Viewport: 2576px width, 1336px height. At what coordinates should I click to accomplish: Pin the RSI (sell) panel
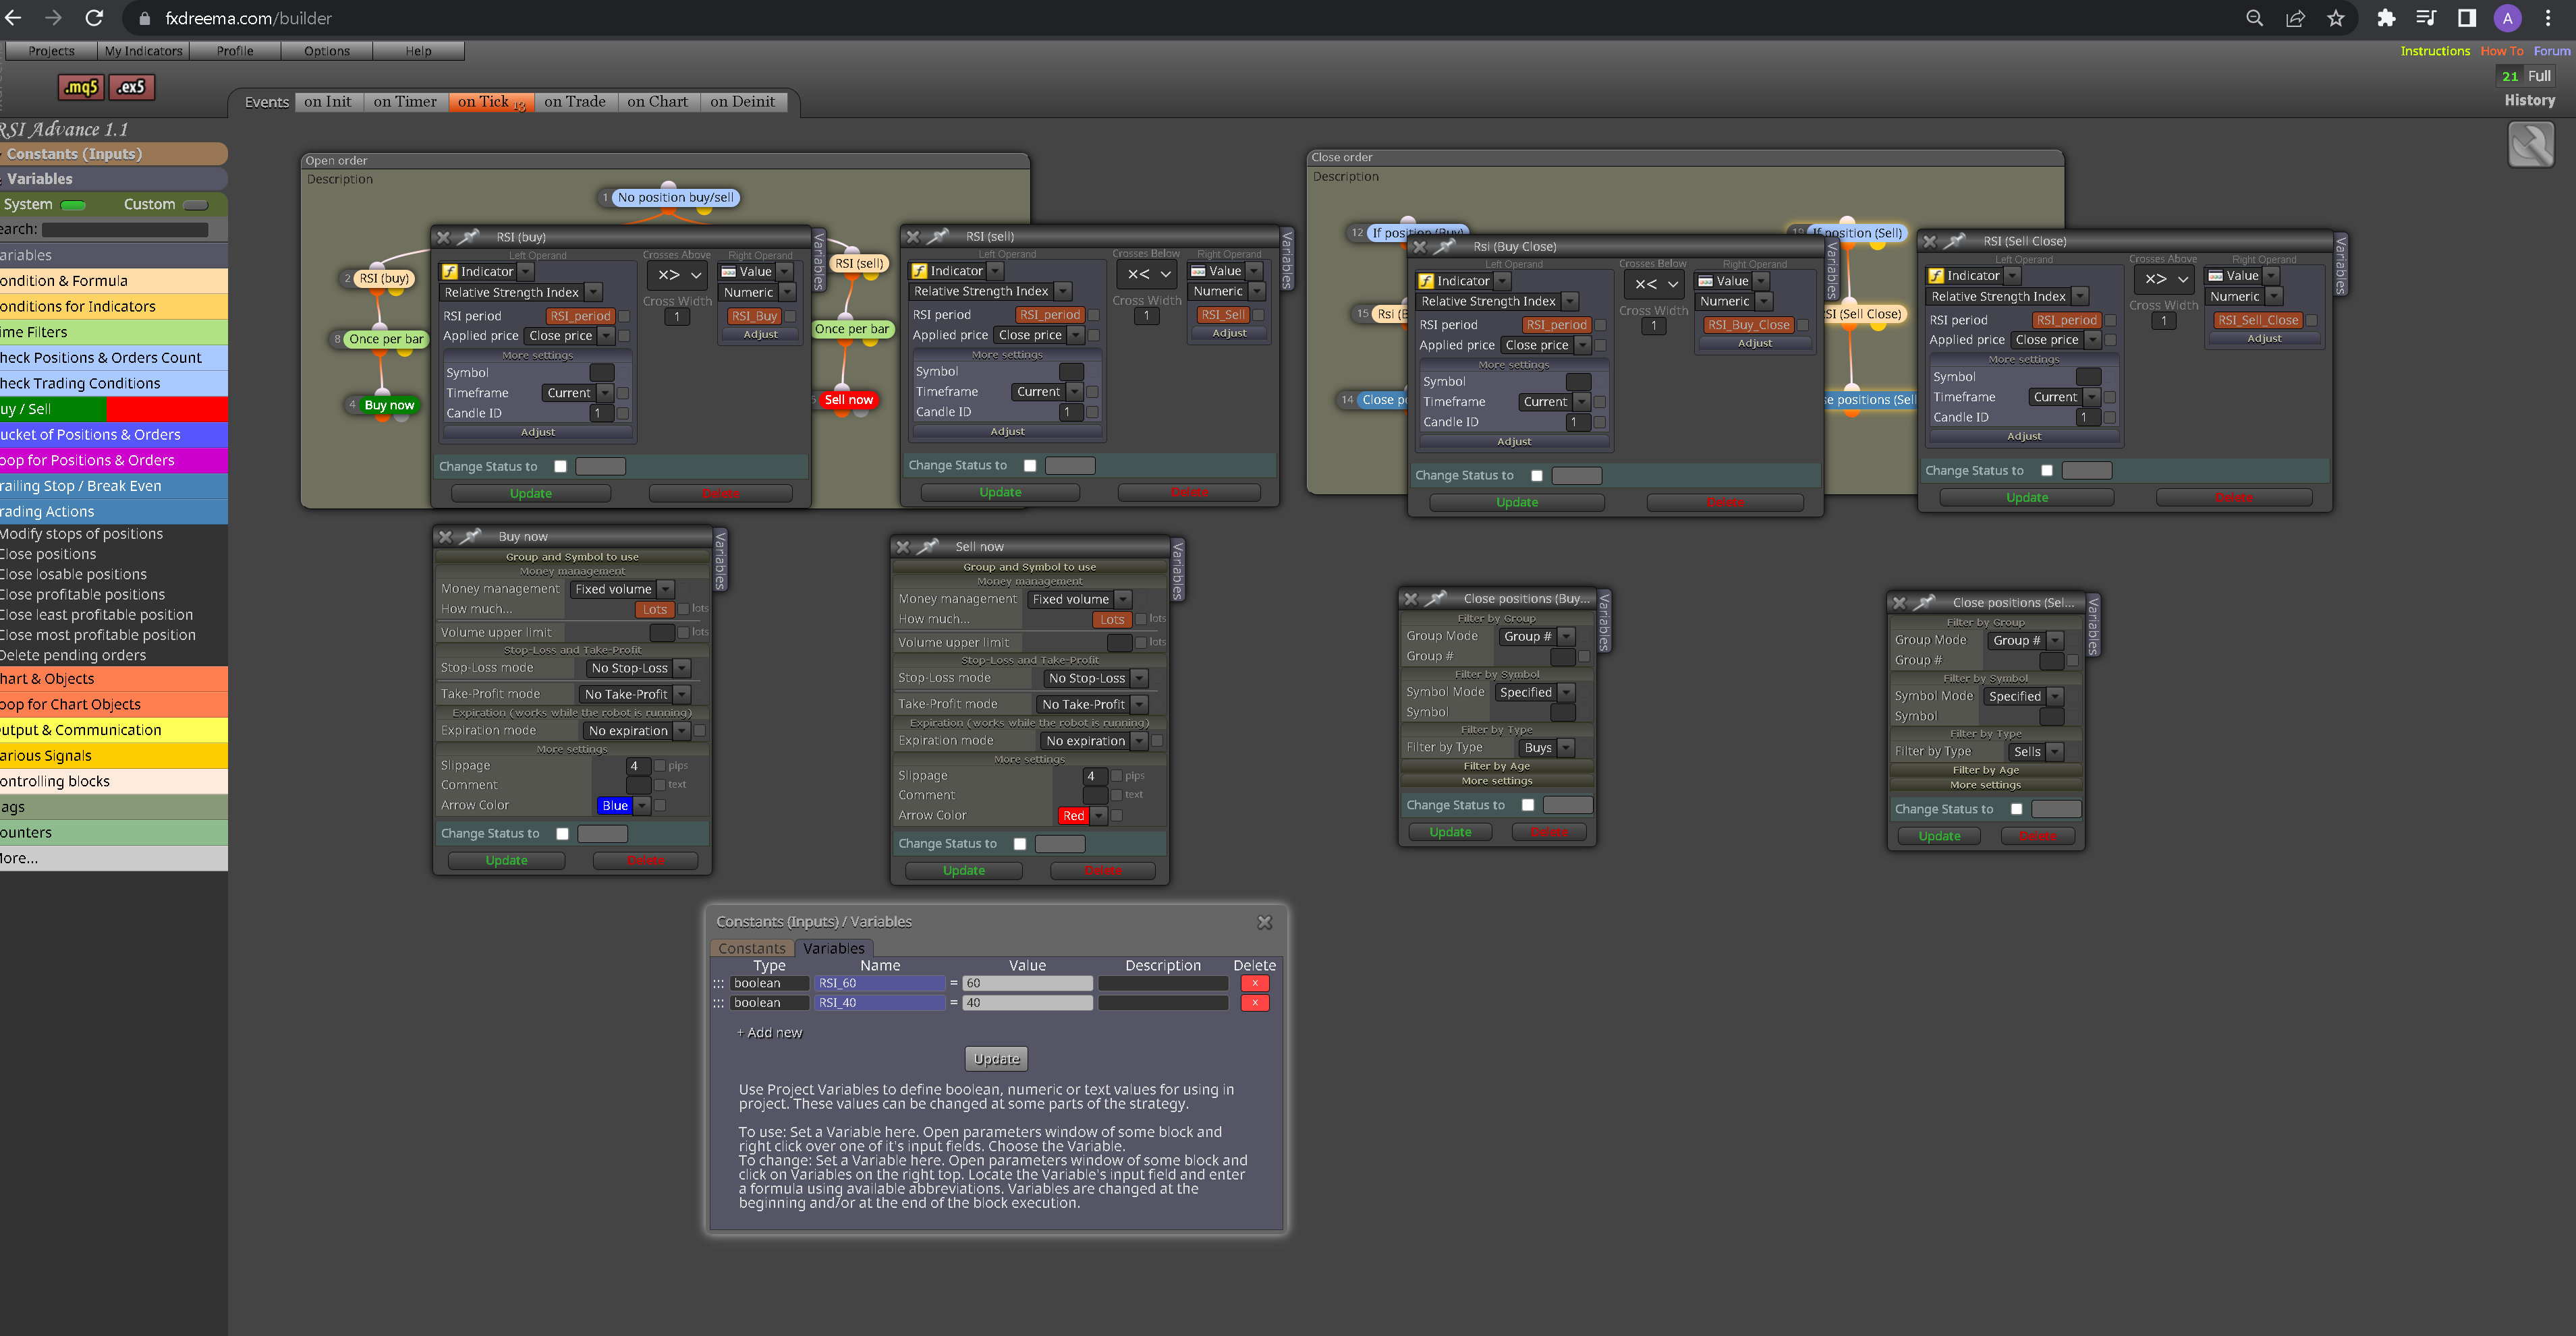937,236
